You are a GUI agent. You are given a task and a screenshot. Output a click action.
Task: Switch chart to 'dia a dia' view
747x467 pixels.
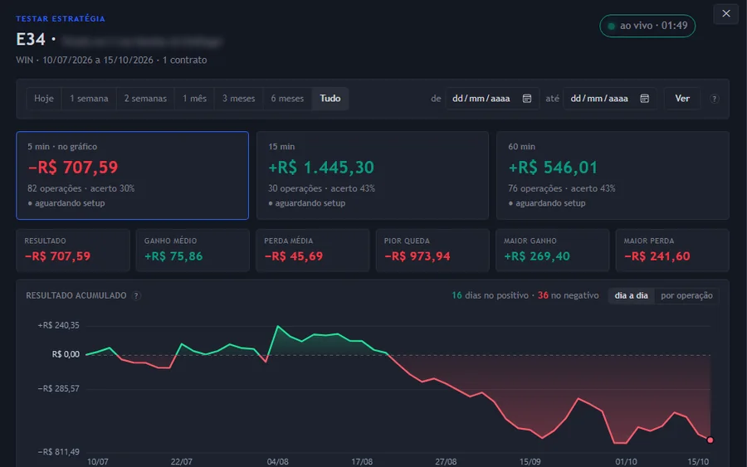click(x=631, y=295)
